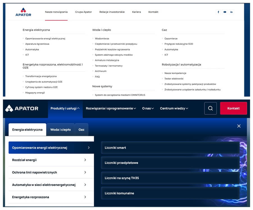Open Archiwum link
The width and height of the screenshot is (253, 210).
tap(101, 71)
